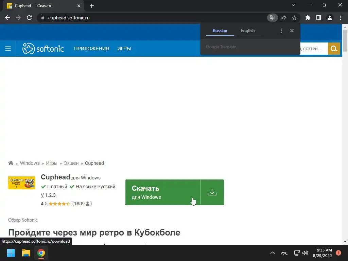Go forward with the browser arrow

click(x=18, y=18)
